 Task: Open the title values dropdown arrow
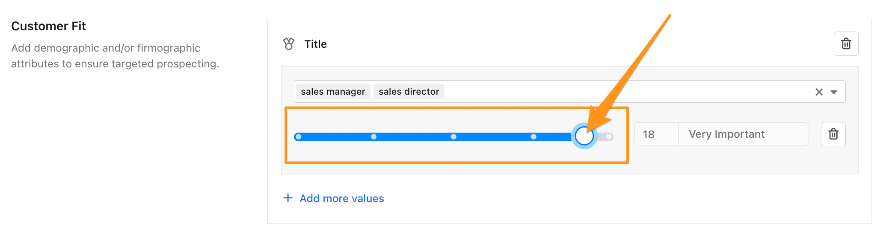click(834, 92)
